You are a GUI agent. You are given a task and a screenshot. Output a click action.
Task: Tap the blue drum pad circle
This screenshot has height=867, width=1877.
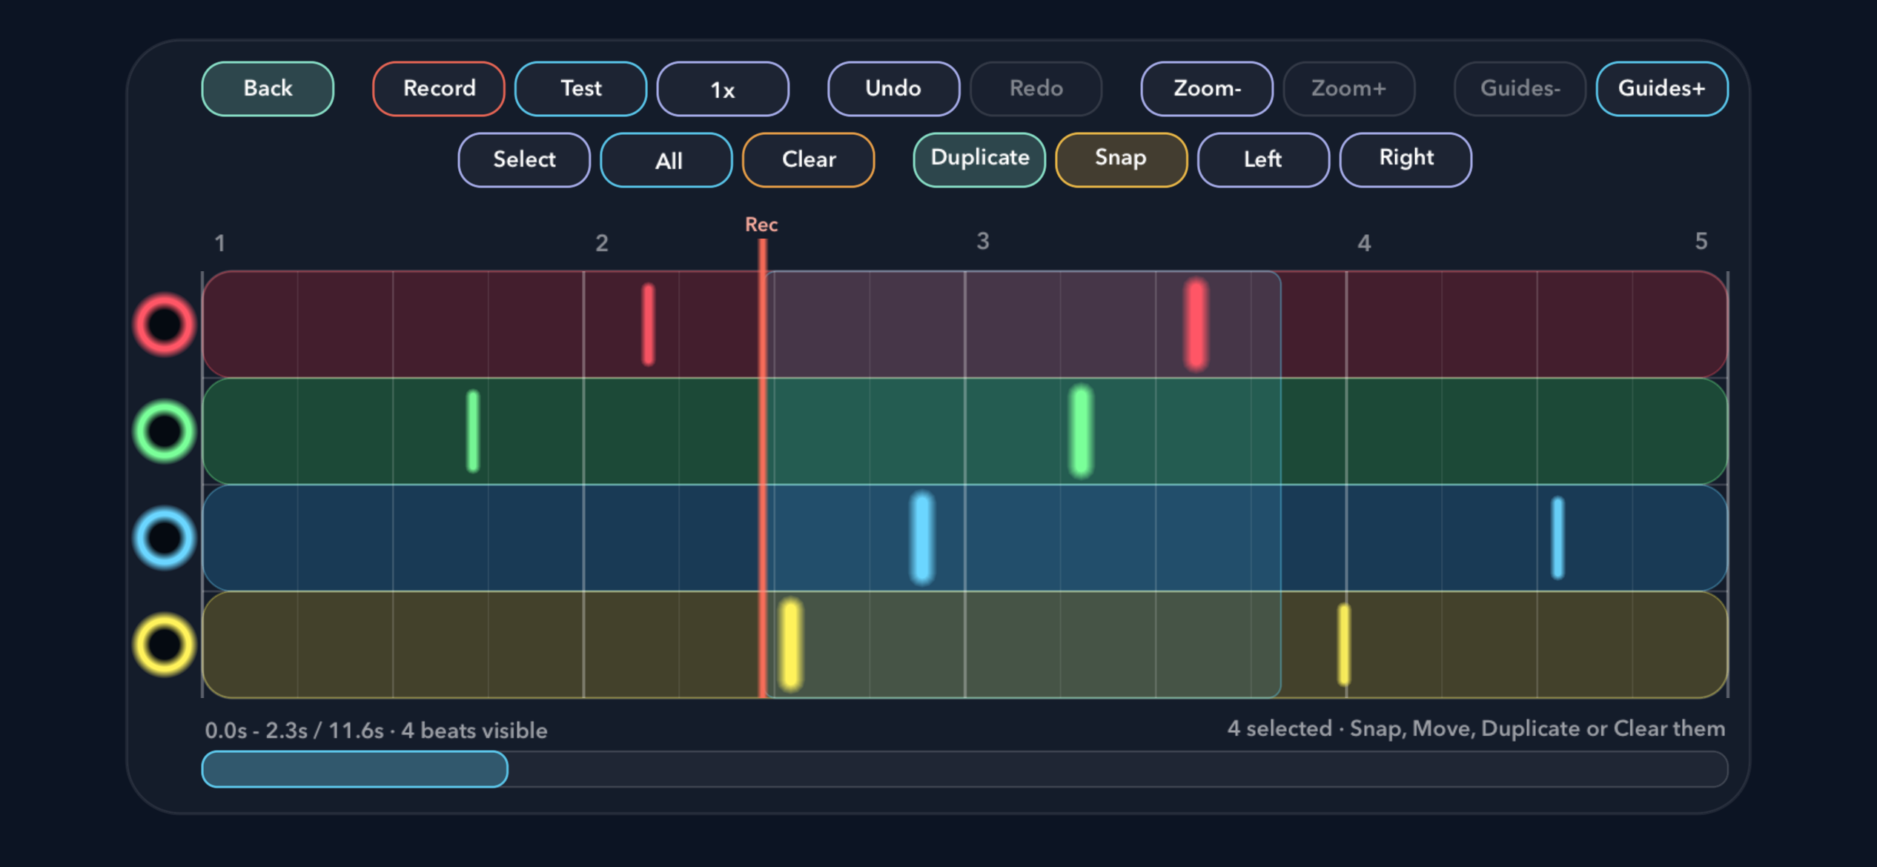pos(164,538)
